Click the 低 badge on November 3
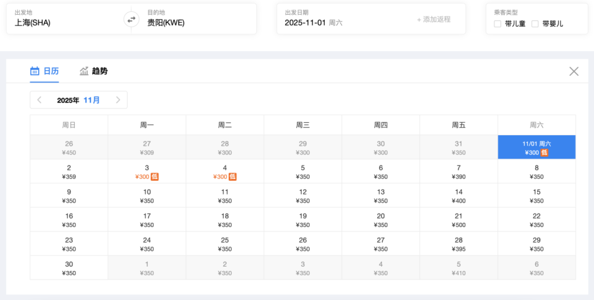Image resolution: width=594 pixels, height=300 pixels. (x=155, y=177)
